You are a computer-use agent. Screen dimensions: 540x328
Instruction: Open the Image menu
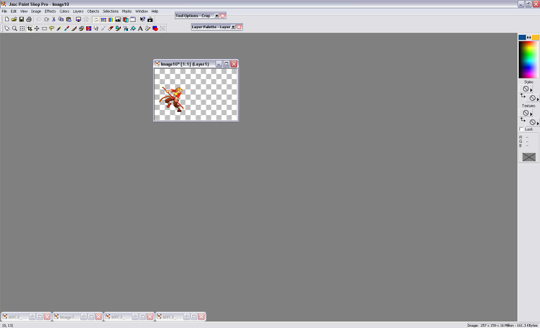[36, 11]
